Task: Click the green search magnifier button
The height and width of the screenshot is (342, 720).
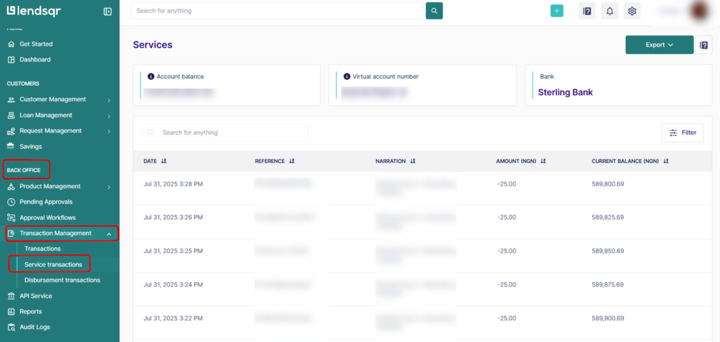Action: [434, 10]
